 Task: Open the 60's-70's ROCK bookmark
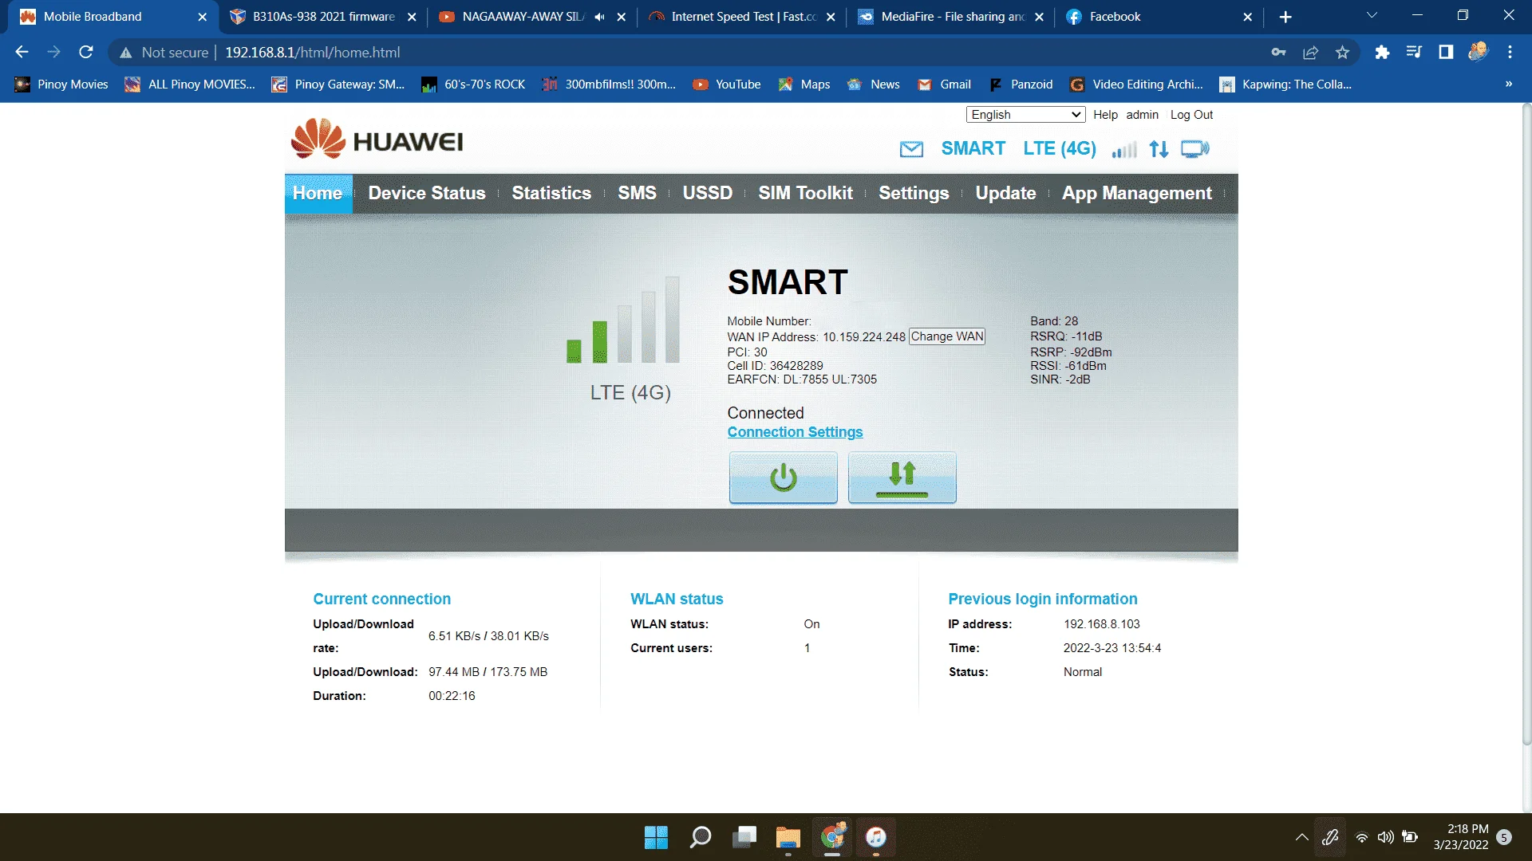pos(473,85)
